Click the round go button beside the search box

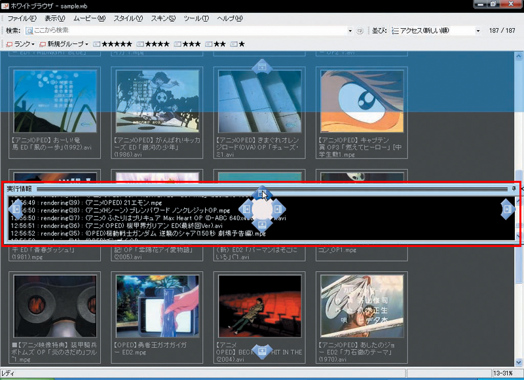coord(360,31)
